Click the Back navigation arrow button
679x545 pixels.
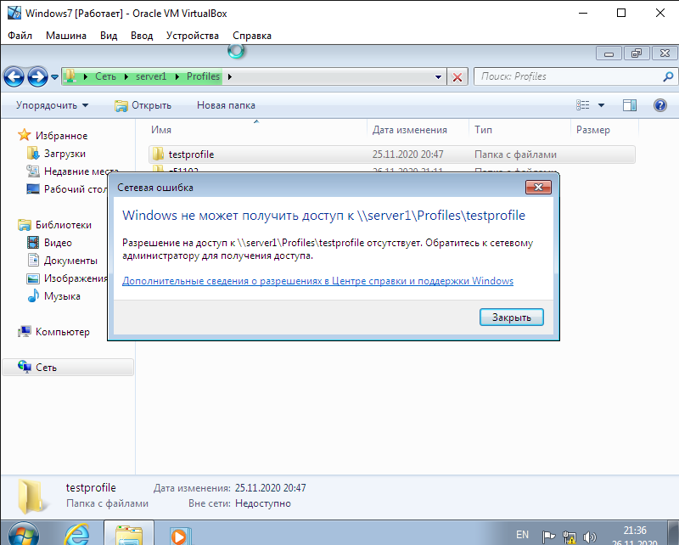[14, 77]
